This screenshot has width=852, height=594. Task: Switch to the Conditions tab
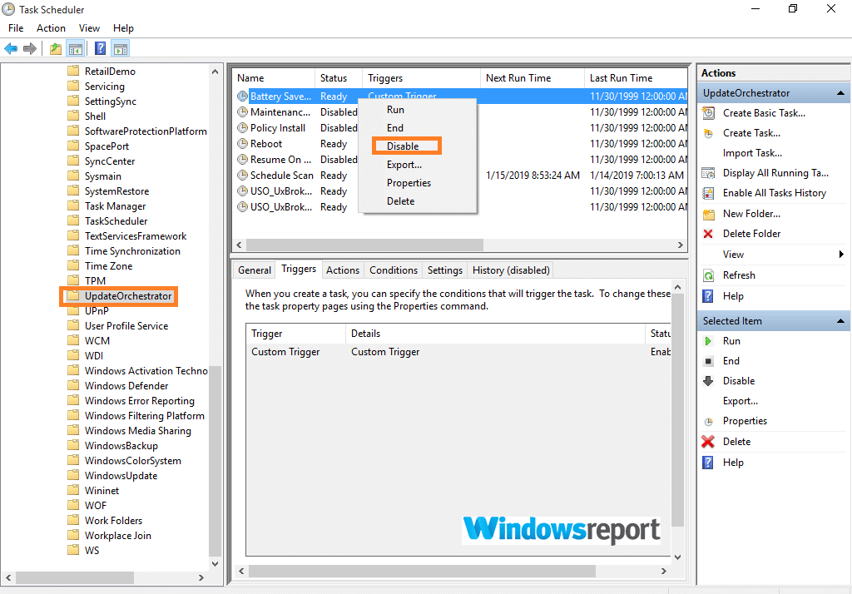(x=394, y=270)
